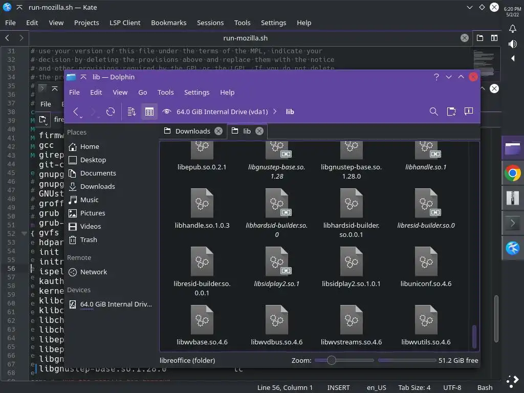The width and height of the screenshot is (524, 393).
Task: Click Dolphin file view scrollbar
Action: [x=474, y=336]
